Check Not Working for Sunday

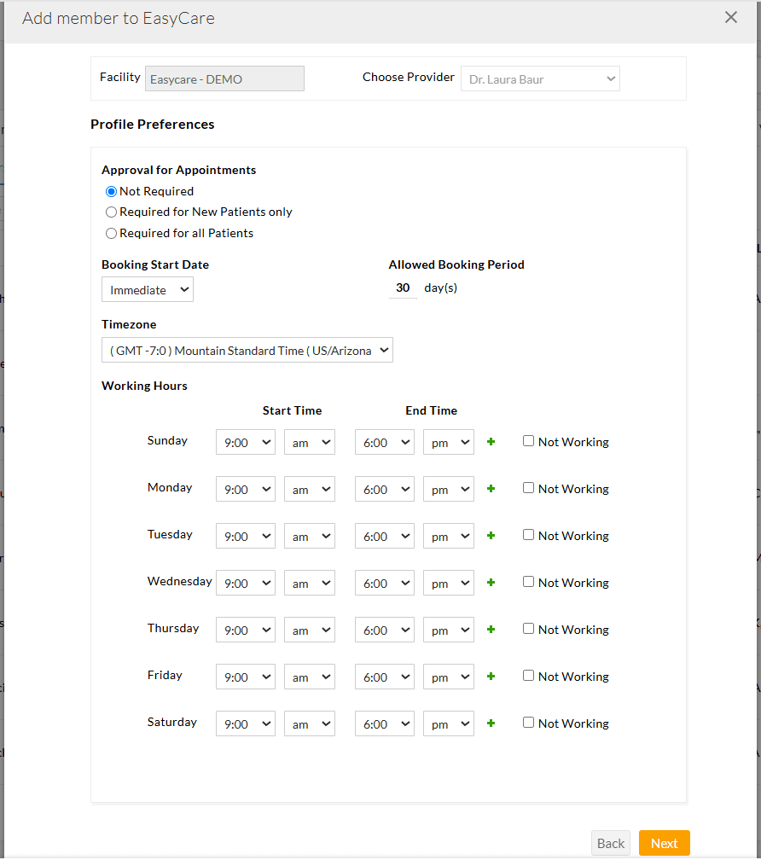point(528,441)
